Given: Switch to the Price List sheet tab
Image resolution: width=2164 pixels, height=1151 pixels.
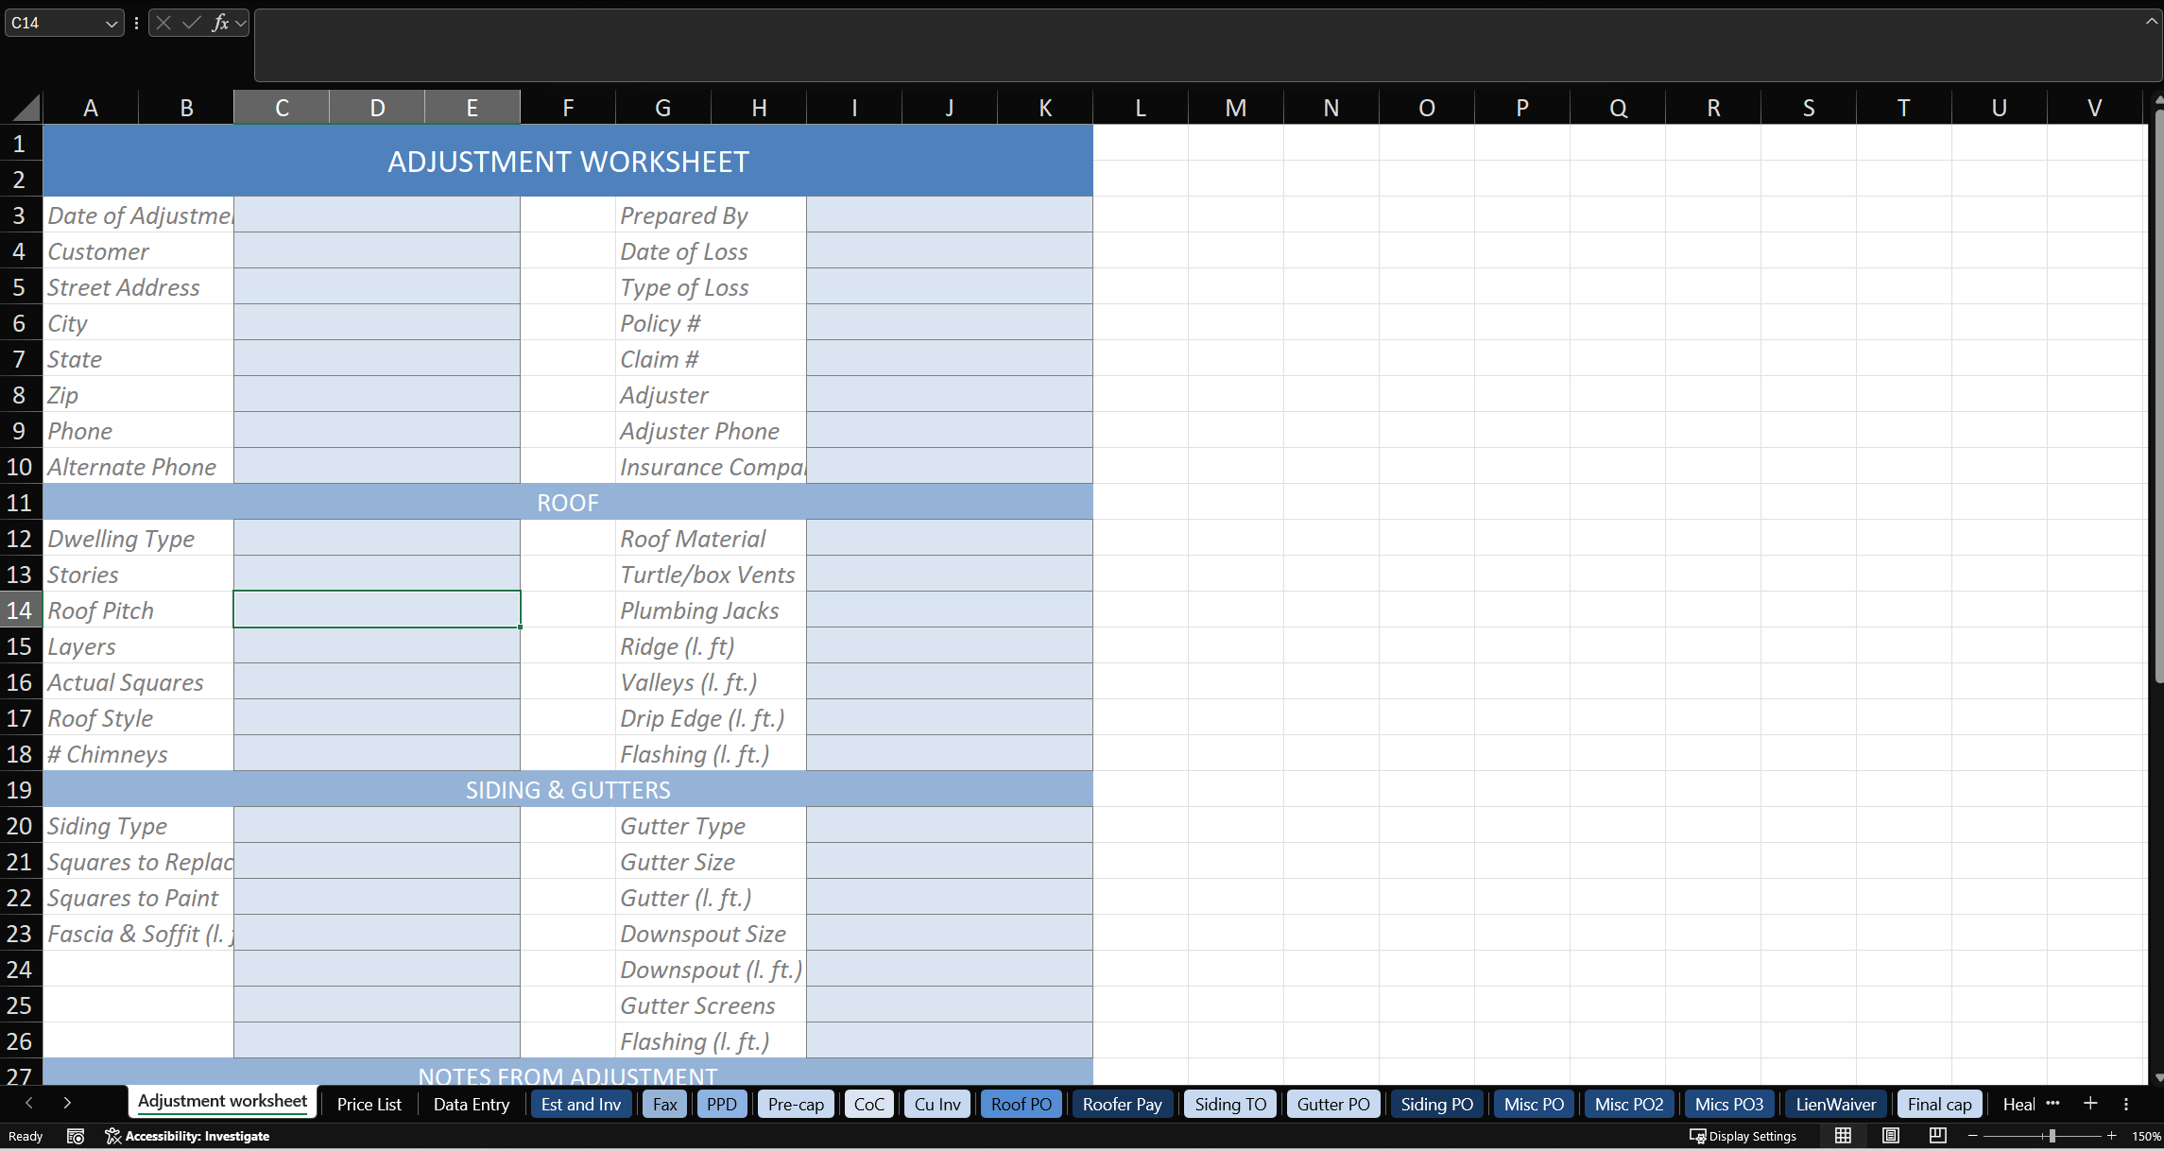Looking at the screenshot, I should point(369,1103).
